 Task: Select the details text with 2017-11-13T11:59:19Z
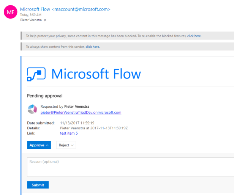(94, 128)
